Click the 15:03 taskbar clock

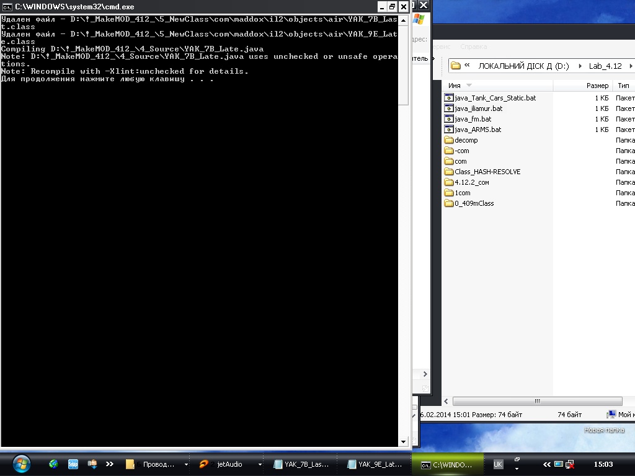(x=603, y=464)
